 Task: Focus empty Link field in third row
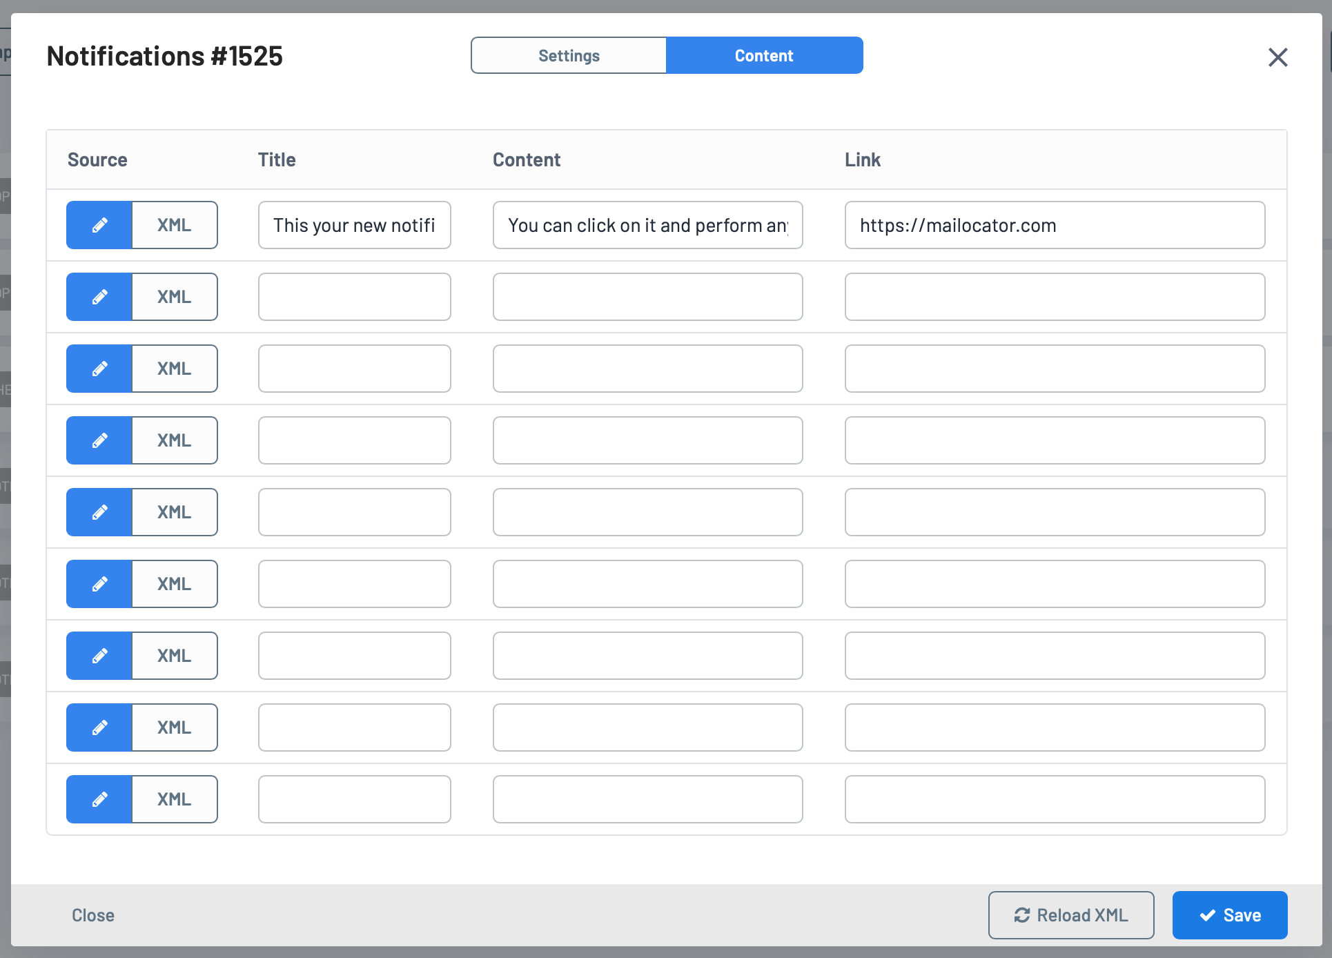coord(1055,369)
